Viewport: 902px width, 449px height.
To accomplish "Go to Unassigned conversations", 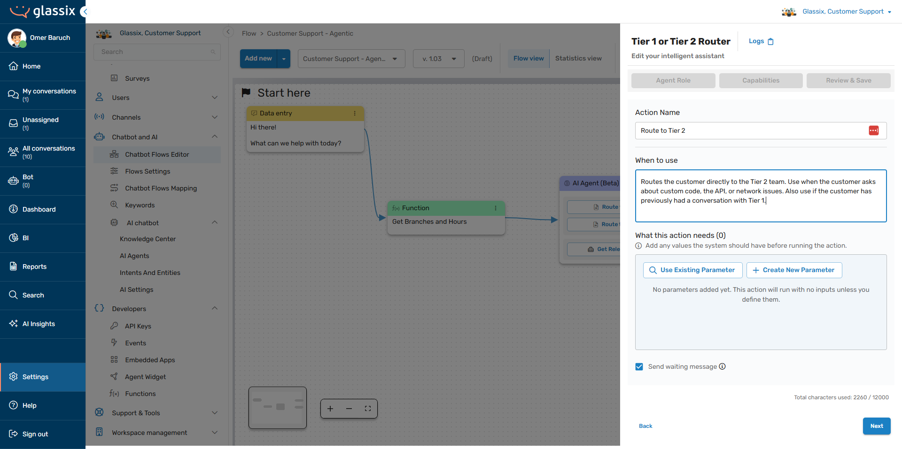I will pos(43,123).
